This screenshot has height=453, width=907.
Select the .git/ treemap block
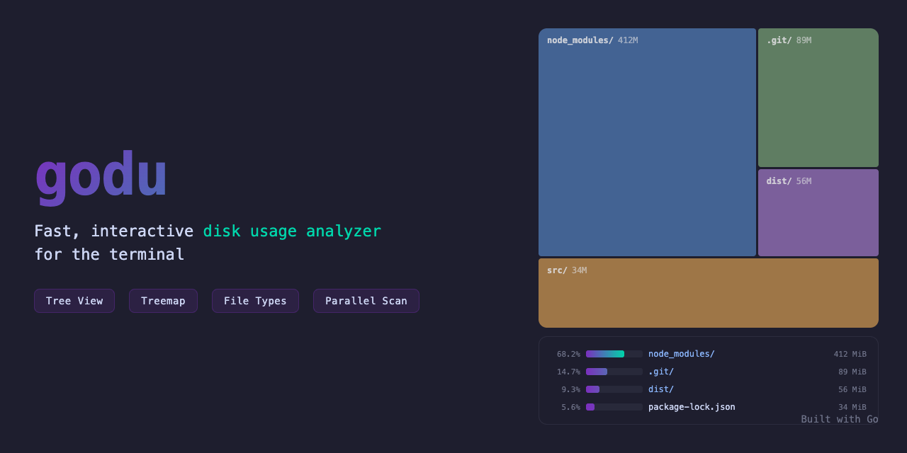point(818,98)
